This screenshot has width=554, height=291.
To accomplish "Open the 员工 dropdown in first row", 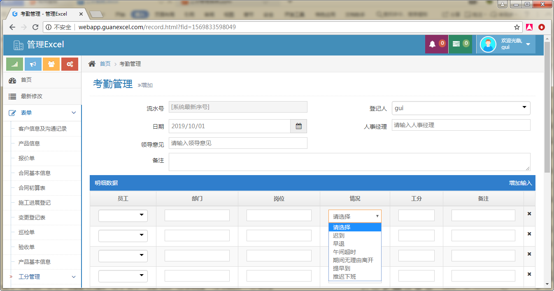I will (x=123, y=215).
